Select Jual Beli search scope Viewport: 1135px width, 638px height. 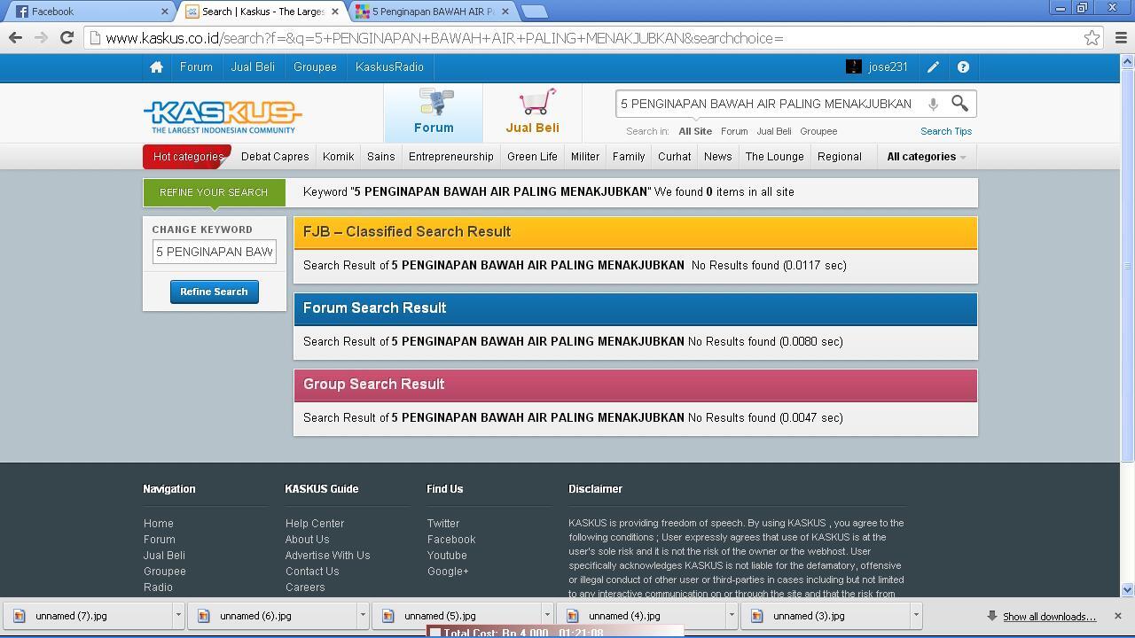pos(774,131)
